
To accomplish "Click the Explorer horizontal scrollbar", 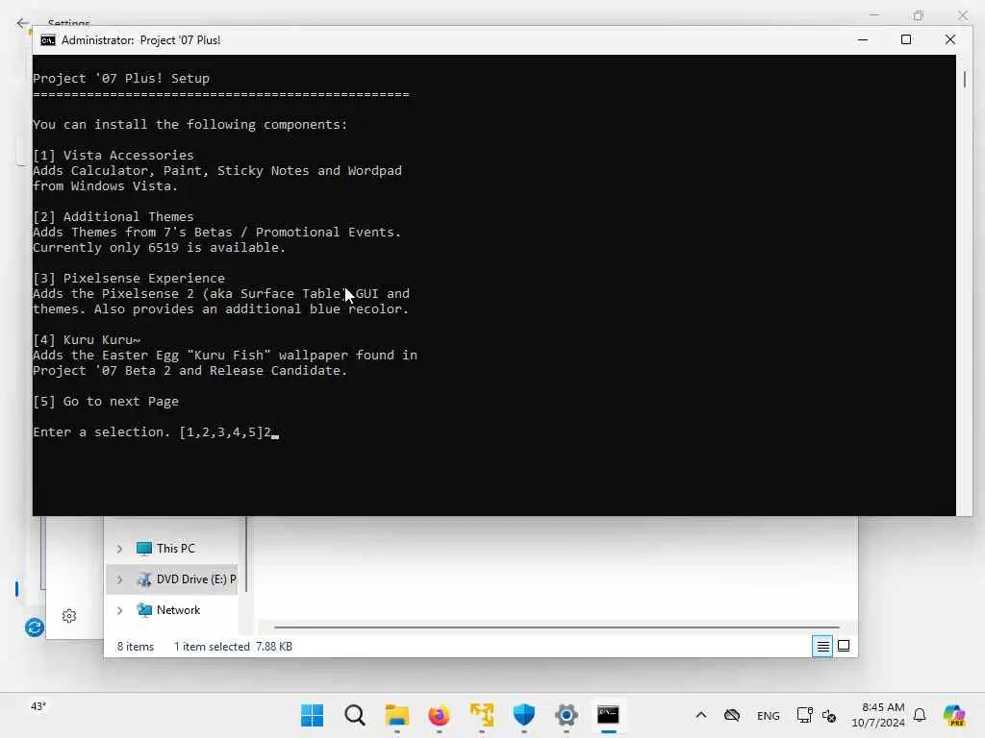I will tap(557, 627).
